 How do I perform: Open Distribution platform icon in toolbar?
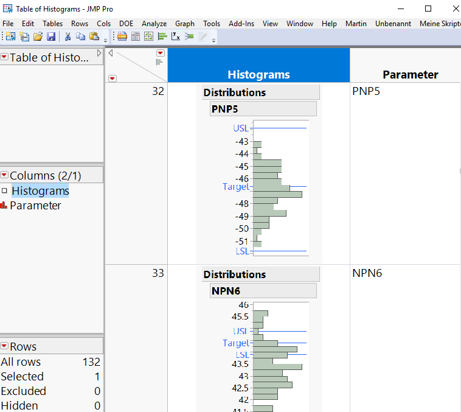[x=162, y=37]
